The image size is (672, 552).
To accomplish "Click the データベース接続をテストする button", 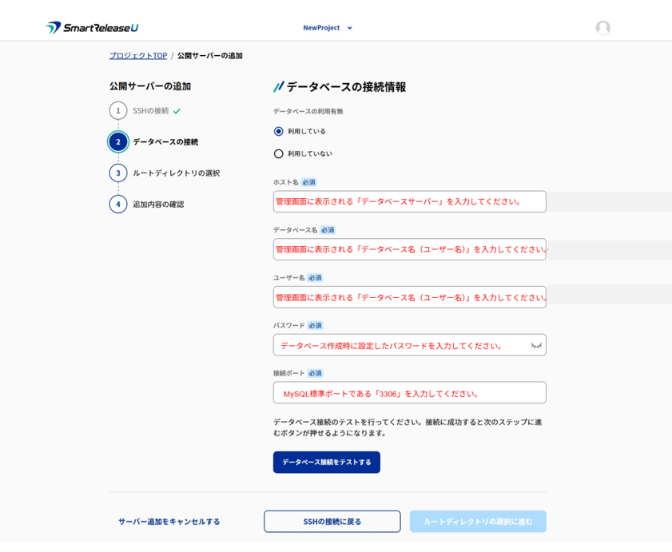I will (326, 462).
